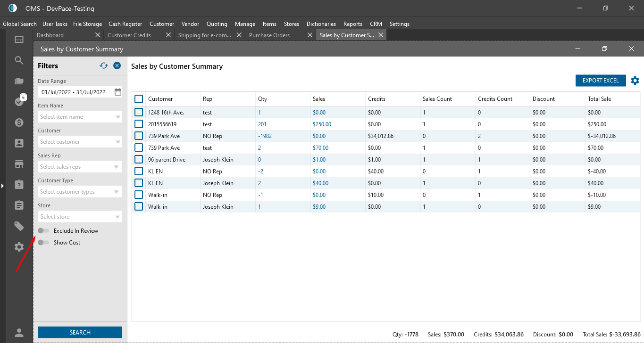Toggle the Exclude In Review switch
Viewport: 644px width, 343px height.
(44, 231)
